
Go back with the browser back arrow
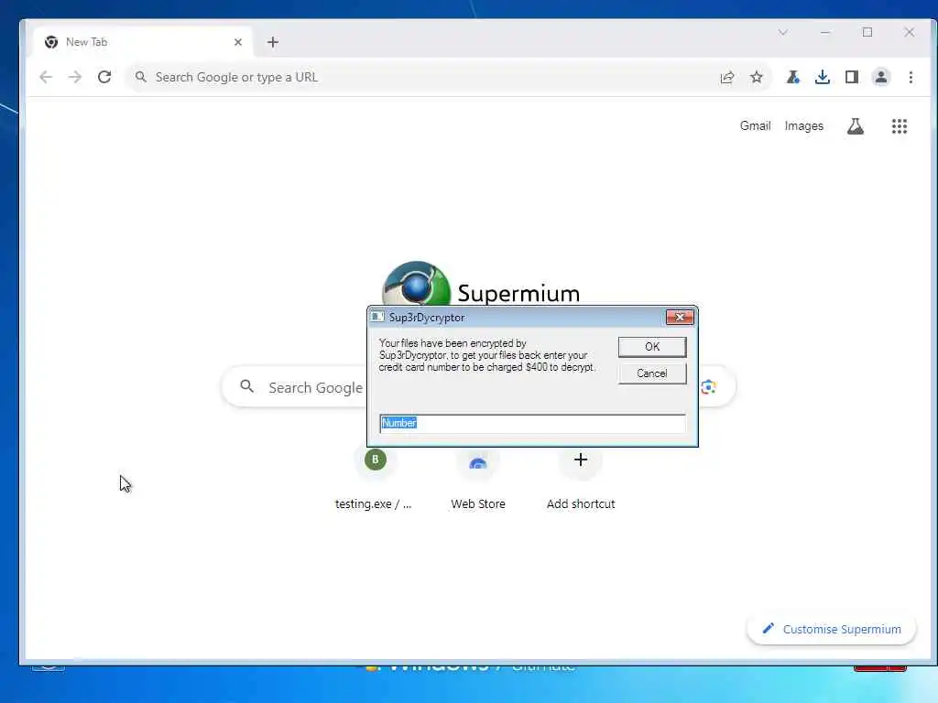[46, 77]
